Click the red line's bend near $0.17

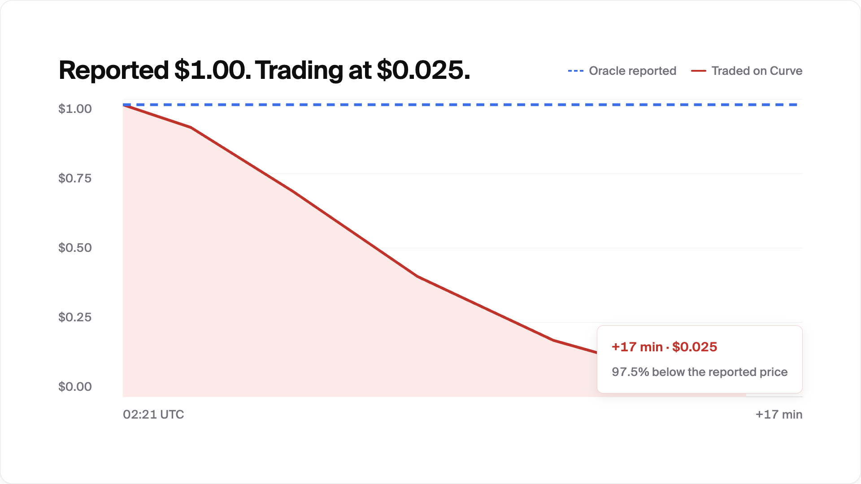pyautogui.click(x=554, y=340)
